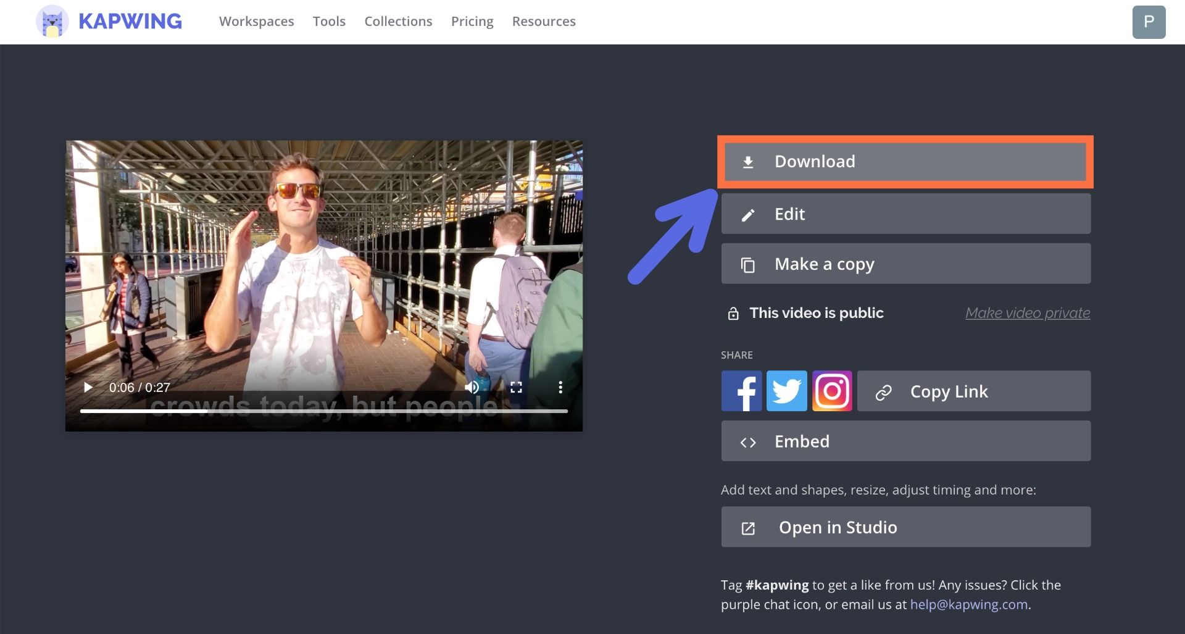This screenshot has height=634, width=1185.
Task: Download the video
Action: point(905,162)
